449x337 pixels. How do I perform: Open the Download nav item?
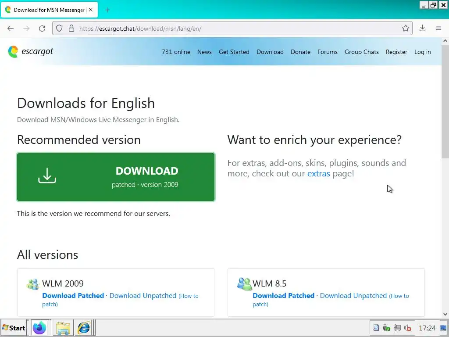270,52
